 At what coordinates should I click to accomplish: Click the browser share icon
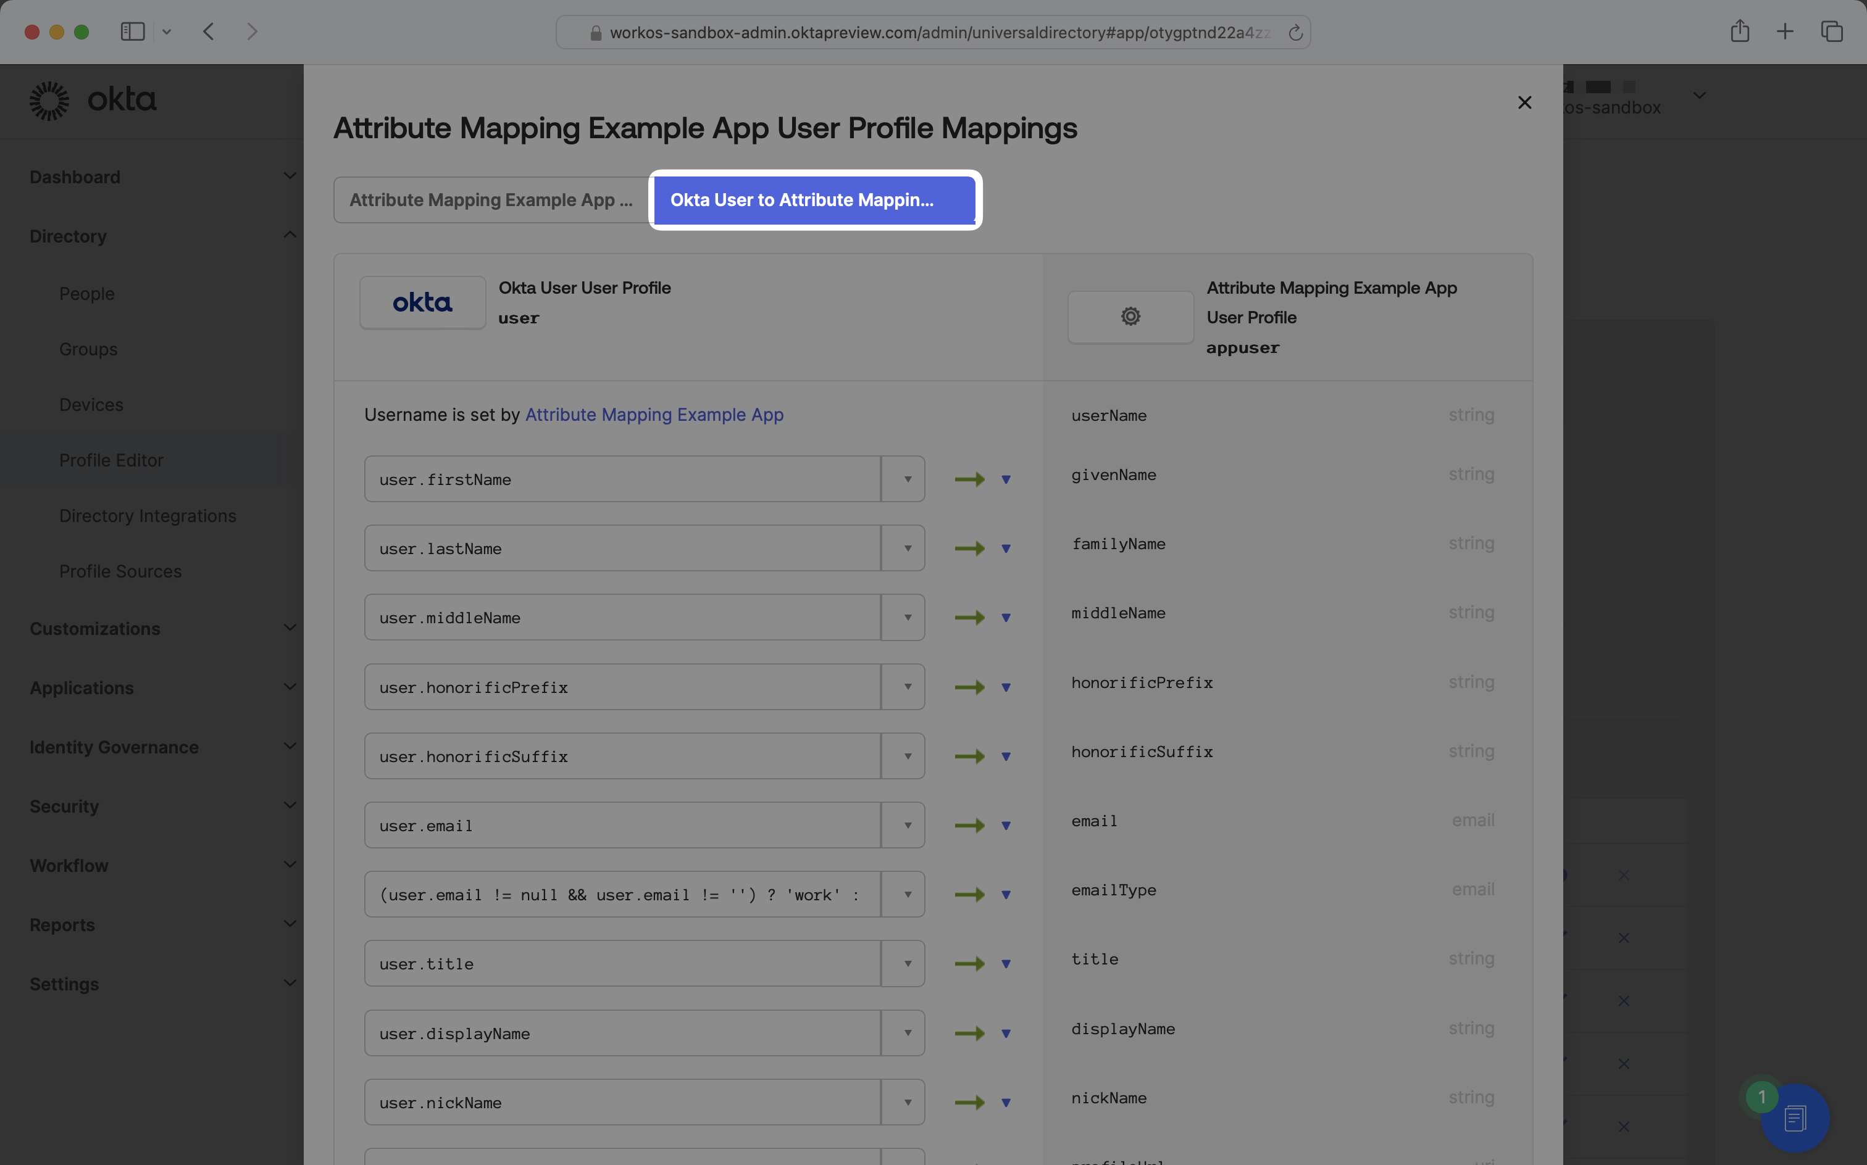pos(1739,31)
